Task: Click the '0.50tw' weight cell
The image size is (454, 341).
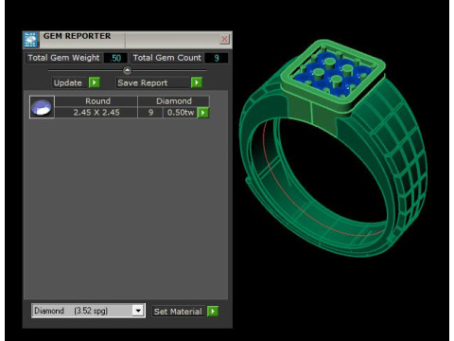Action: (181, 113)
